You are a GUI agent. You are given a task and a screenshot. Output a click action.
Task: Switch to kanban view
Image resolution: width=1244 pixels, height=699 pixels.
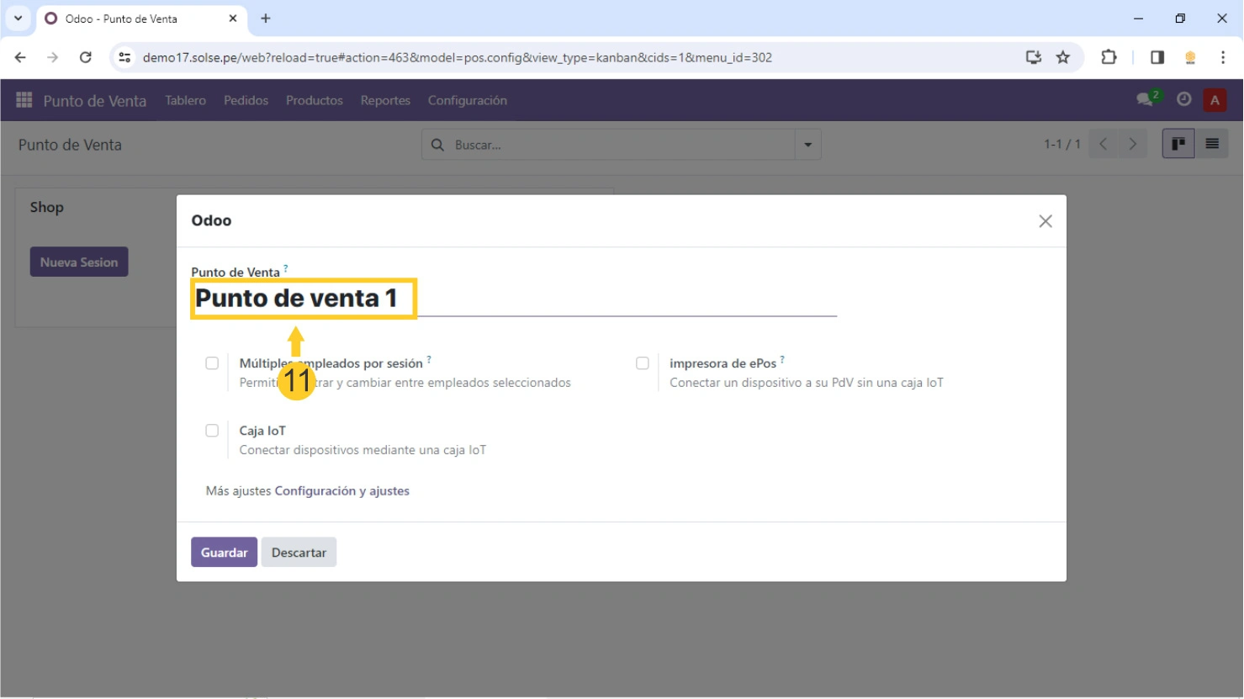[1178, 144]
